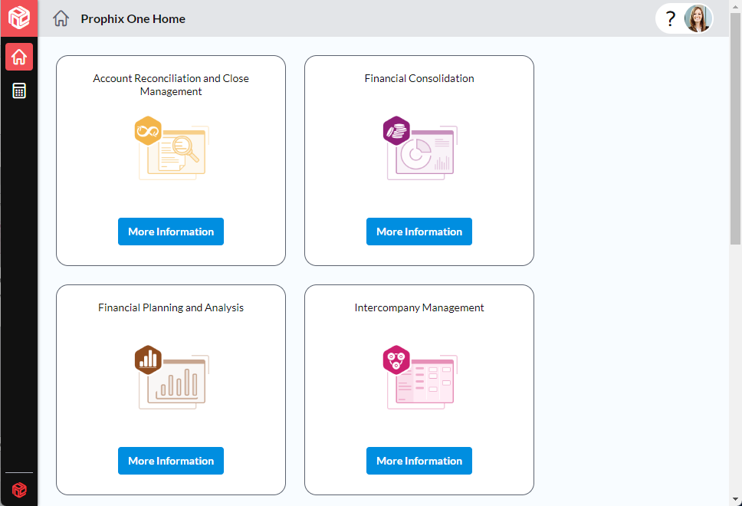Select the Home icon in the sidebar
This screenshot has width=742, height=506.
(x=19, y=57)
